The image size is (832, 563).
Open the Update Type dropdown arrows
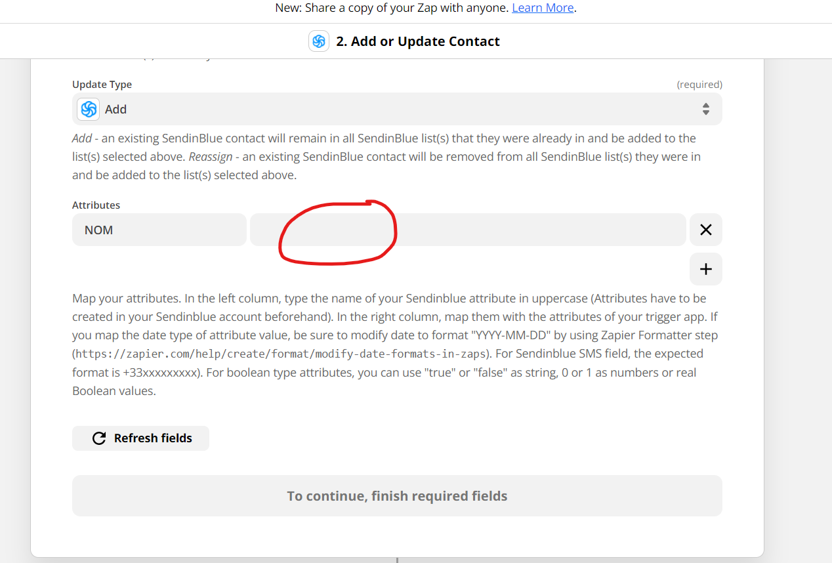pos(705,109)
